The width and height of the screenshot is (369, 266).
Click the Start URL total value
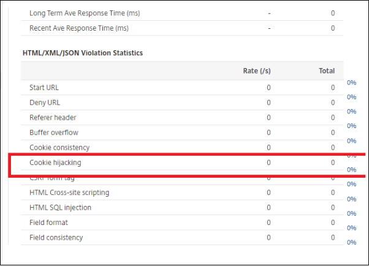(333, 88)
